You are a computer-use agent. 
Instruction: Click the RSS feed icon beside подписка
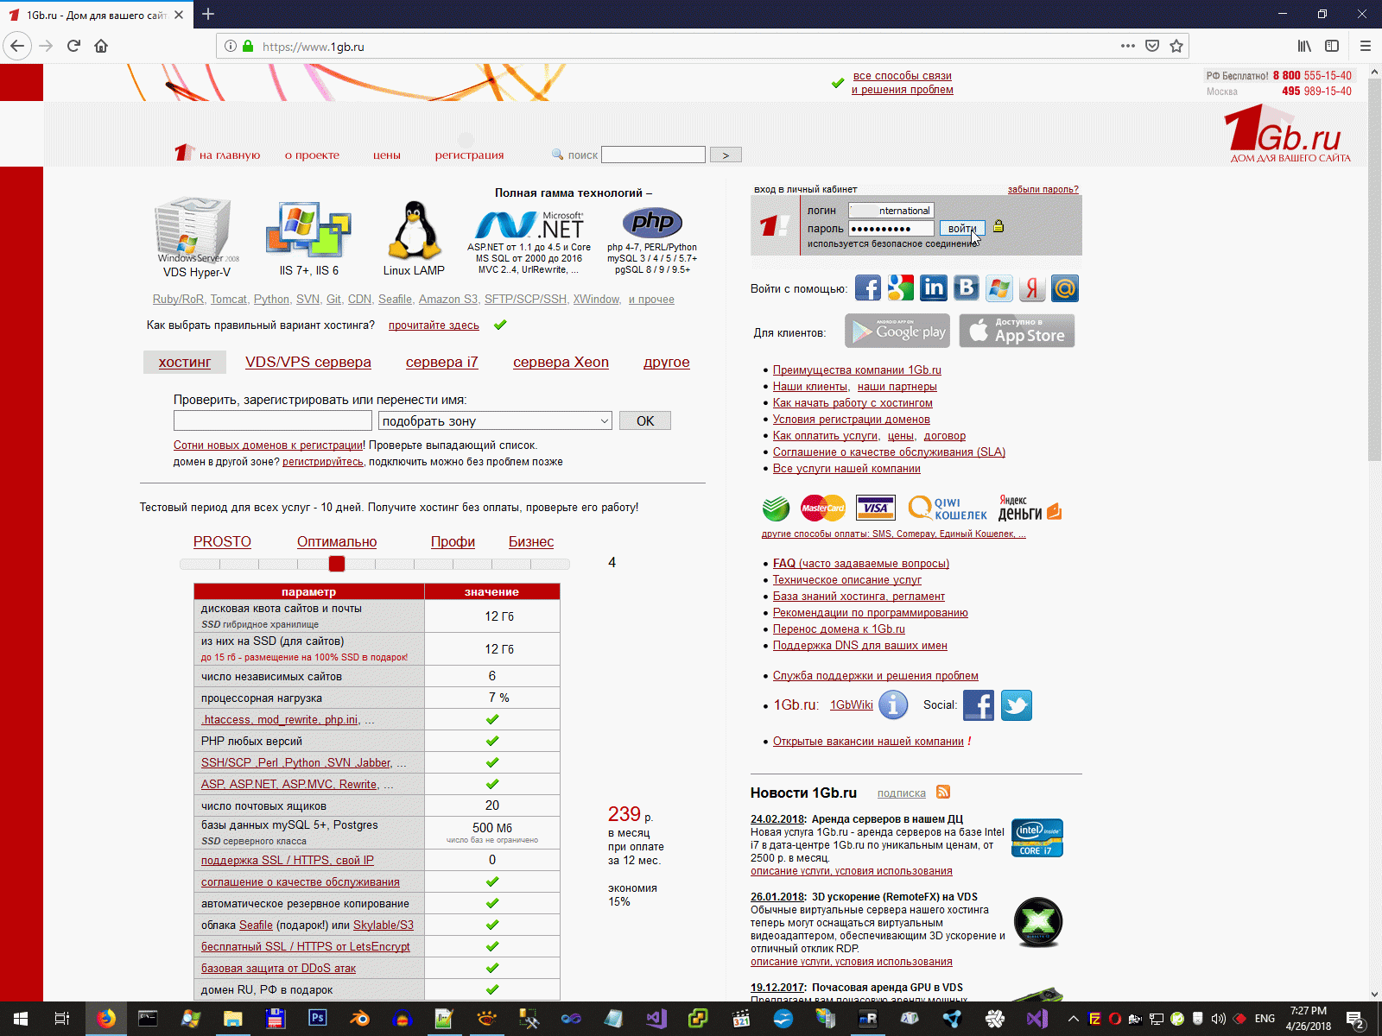click(943, 792)
